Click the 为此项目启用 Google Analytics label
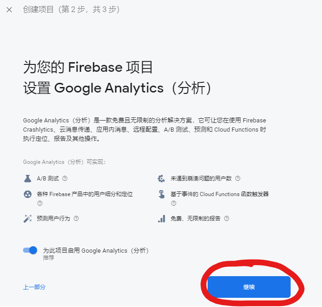 96,250
